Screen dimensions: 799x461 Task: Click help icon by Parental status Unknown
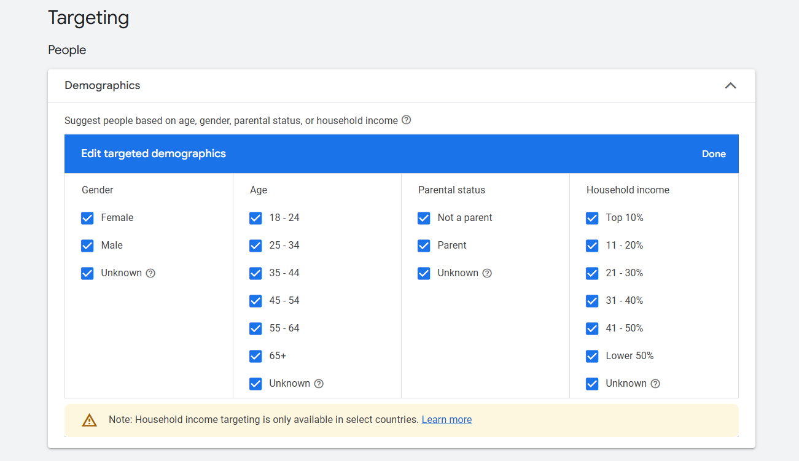click(487, 273)
